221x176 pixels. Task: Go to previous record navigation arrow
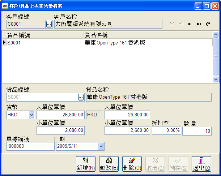[x=181, y=24]
